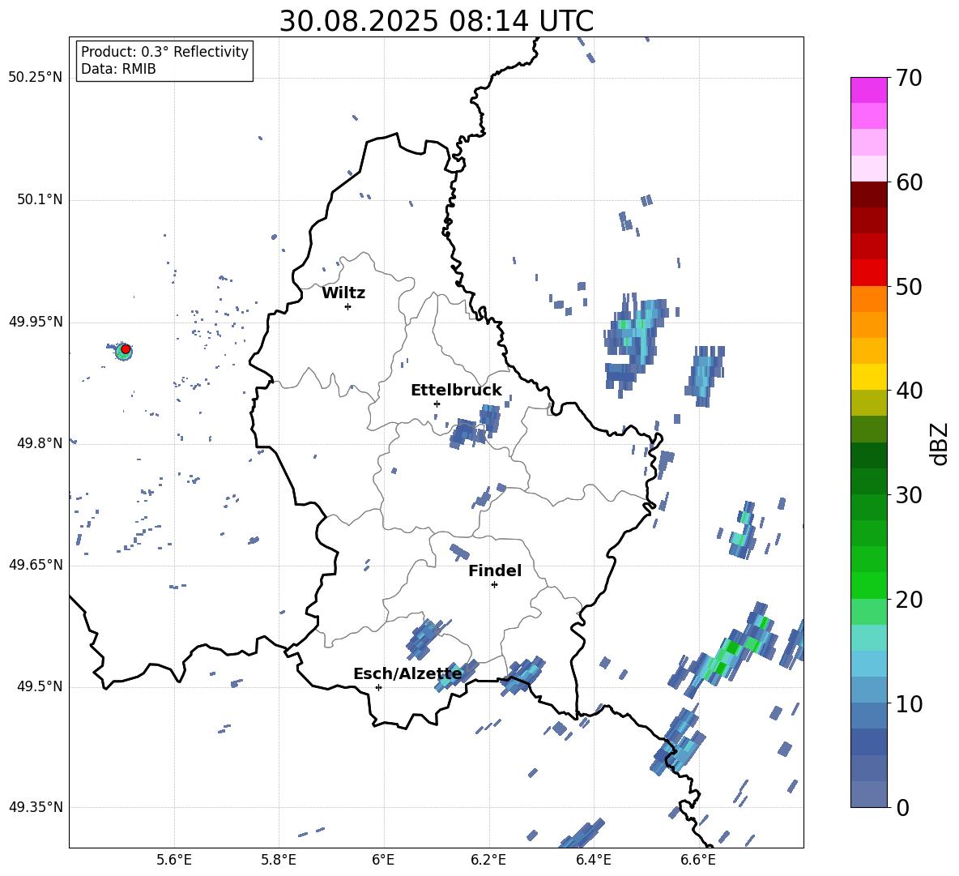Click the 0 dBZ colorbar tick label
959x876 pixels.
point(902,807)
